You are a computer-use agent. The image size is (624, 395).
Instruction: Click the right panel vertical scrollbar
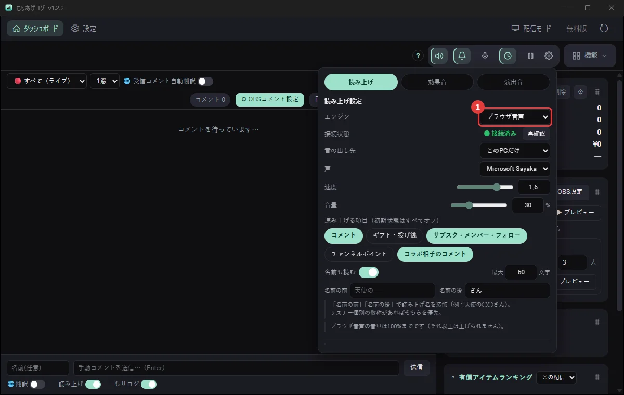click(619, 195)
